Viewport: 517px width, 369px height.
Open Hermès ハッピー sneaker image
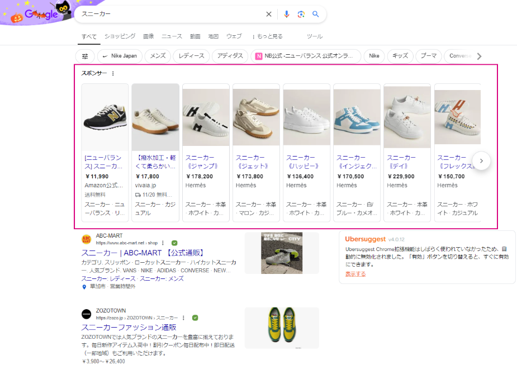[x=307, y=117]
